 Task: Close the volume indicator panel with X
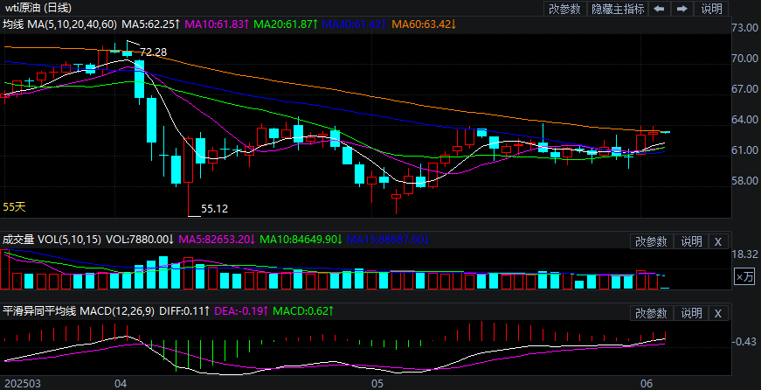[x=717, y=241]
